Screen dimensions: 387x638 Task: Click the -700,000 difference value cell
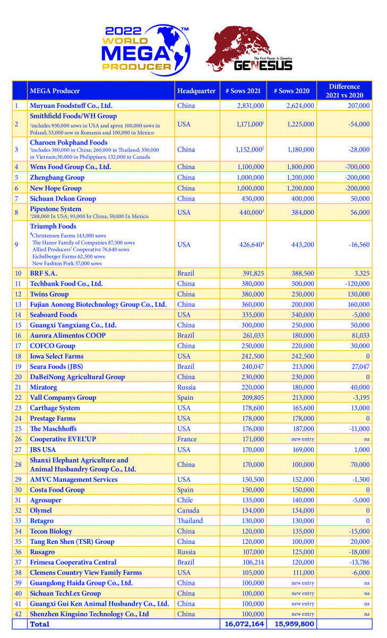355,167
